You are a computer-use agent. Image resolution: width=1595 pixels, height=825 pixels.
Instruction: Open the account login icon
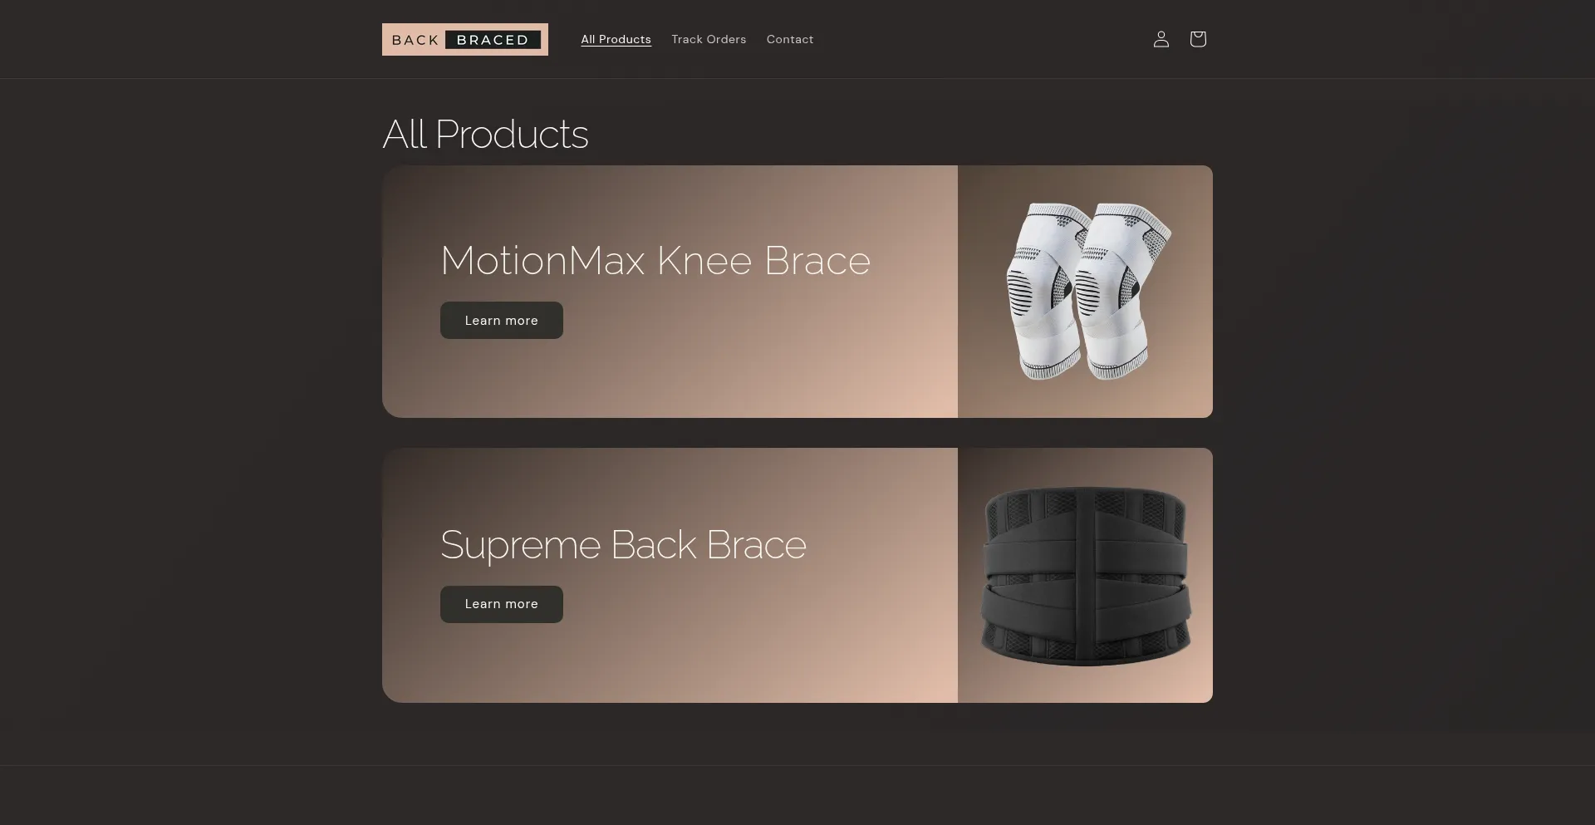point(1161,39)
